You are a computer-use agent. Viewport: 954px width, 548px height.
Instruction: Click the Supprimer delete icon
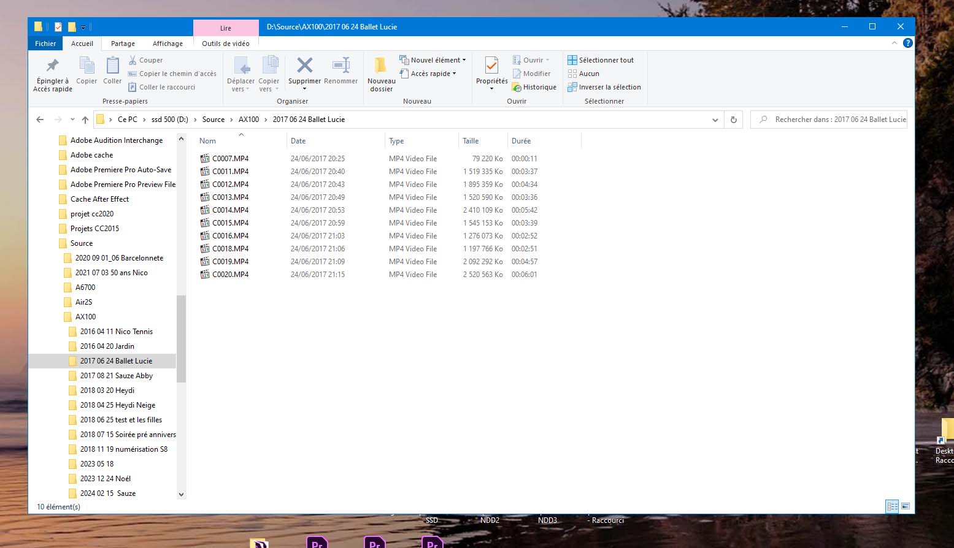tap(304, 66)
